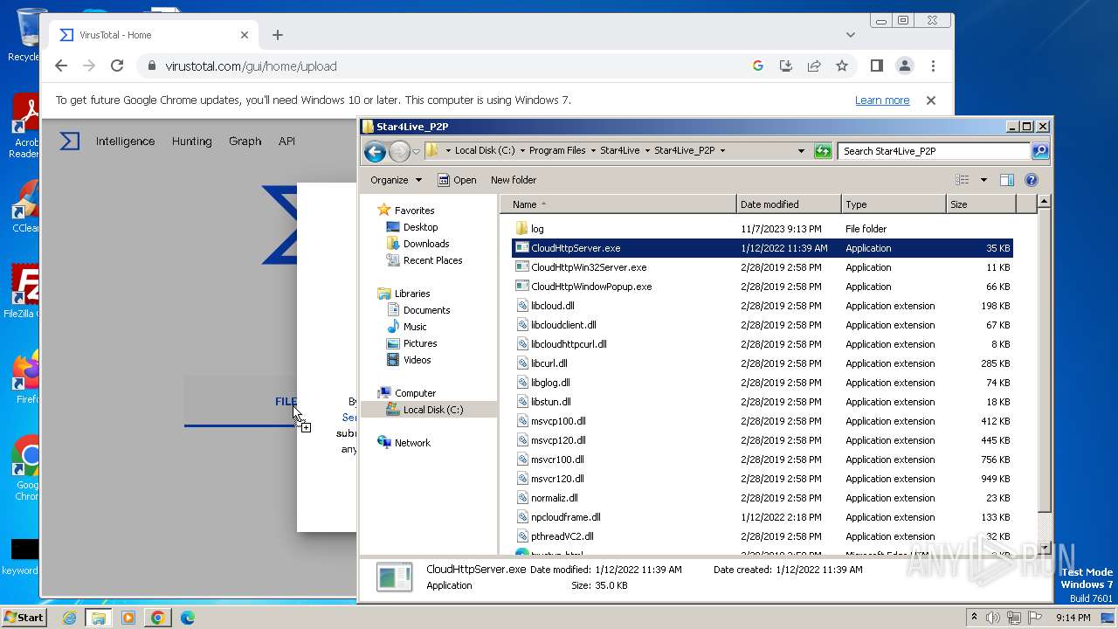
Task: Click the file list vertical scrollbar
Action: coord(1043,360)
